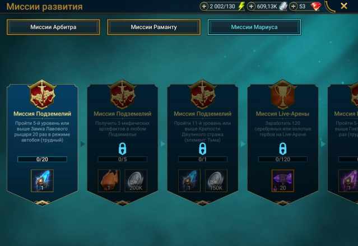Add gems using the plus icon

[293, 6]
